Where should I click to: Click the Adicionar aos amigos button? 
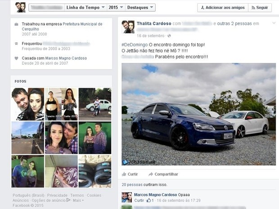tap(223, 8)
